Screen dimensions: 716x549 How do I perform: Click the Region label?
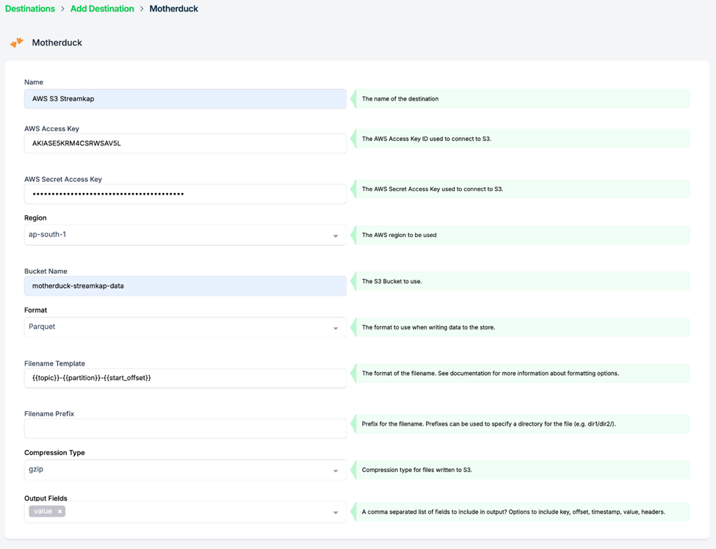click(x=35, y=218)
